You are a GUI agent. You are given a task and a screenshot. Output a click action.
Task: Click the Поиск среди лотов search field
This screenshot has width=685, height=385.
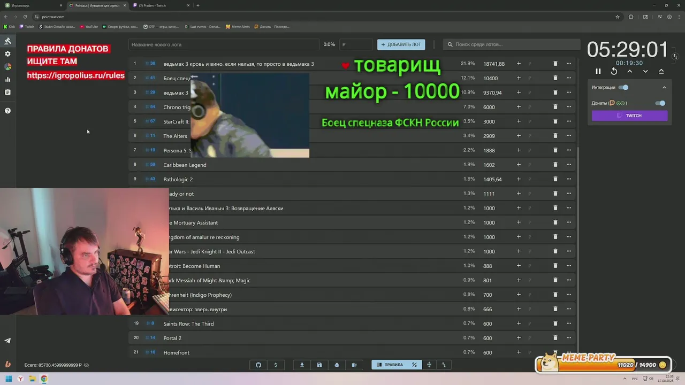pos(512,44)
